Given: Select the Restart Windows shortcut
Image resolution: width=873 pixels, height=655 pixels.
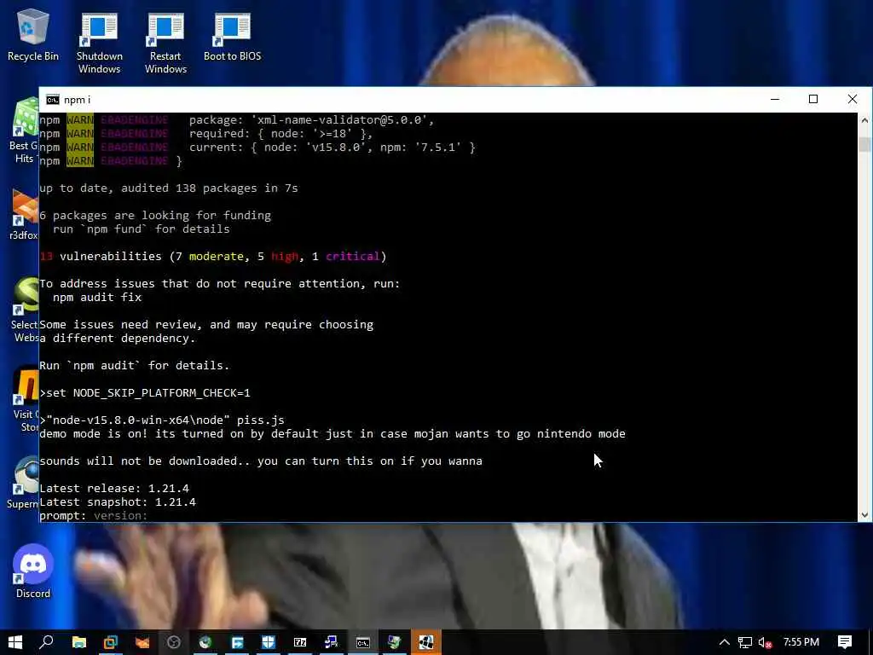Looking at the screenshot, I should click(x=165, y=43).
